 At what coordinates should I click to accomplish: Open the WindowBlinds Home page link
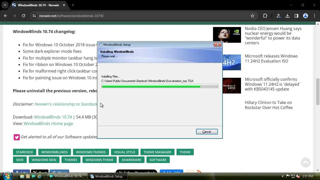pyautogui.click(x=48, y=123)
